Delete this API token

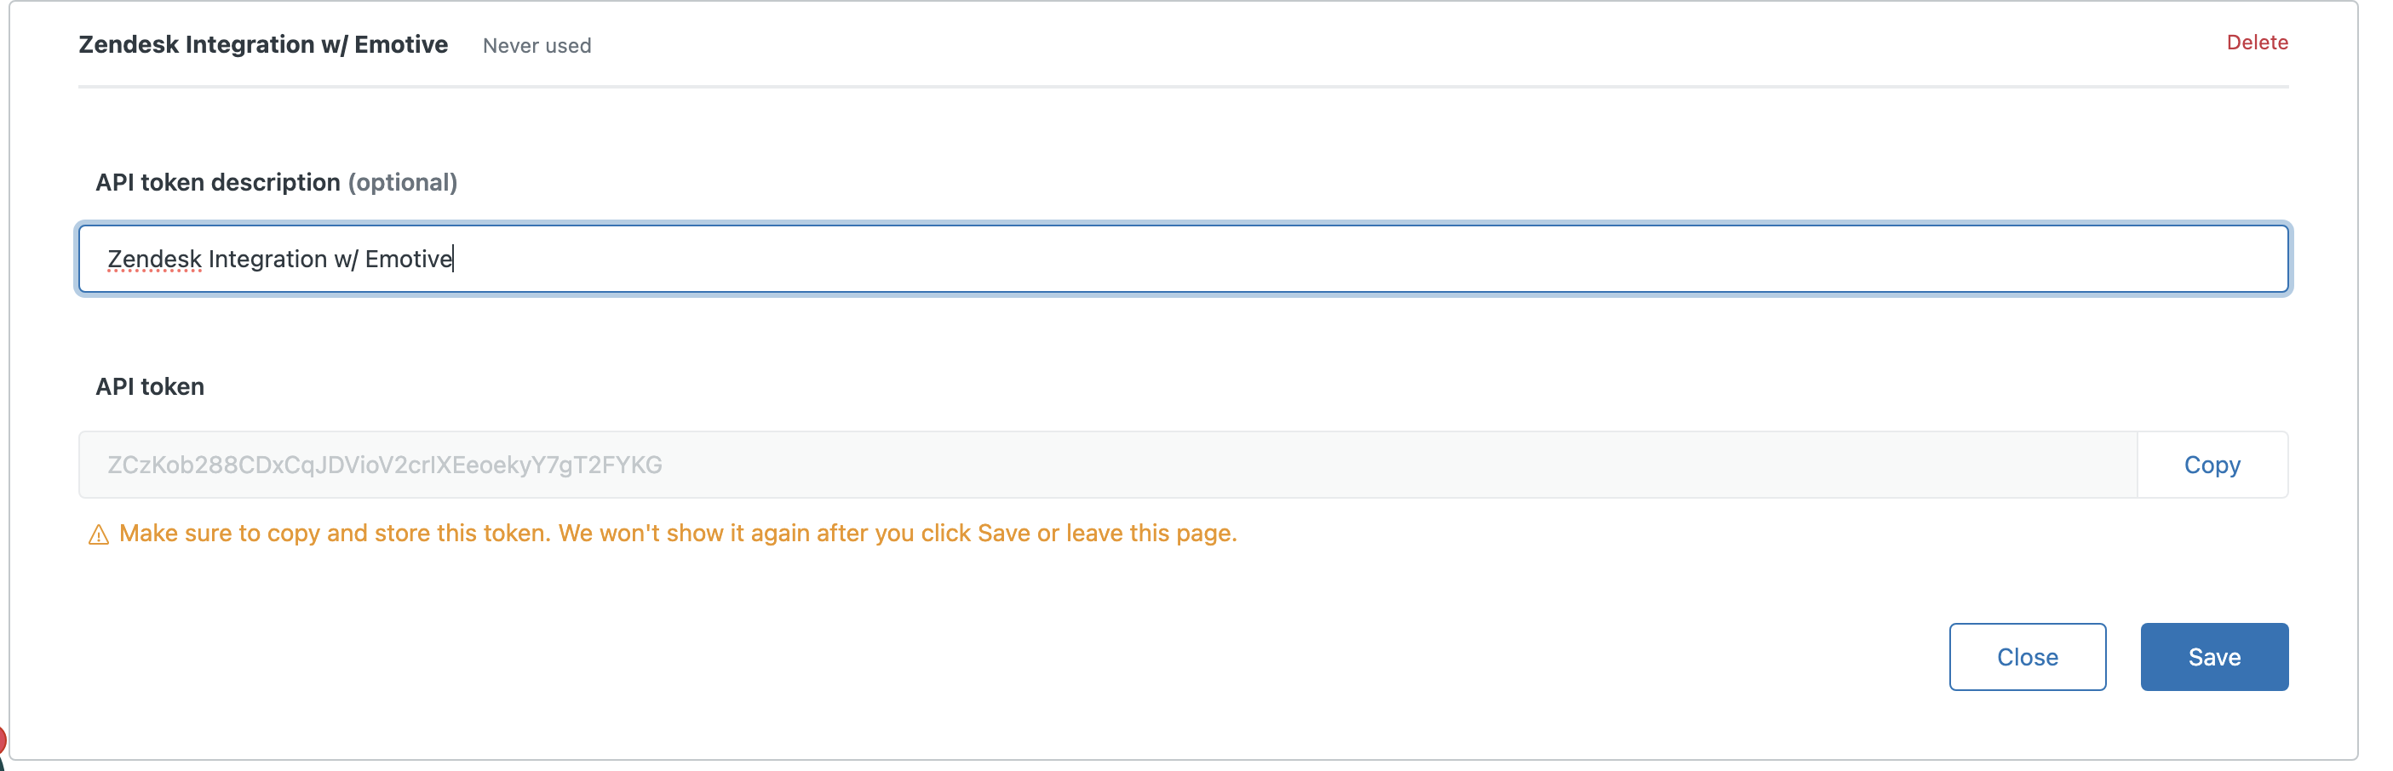pyautogui.click(x=2258, y=42)
